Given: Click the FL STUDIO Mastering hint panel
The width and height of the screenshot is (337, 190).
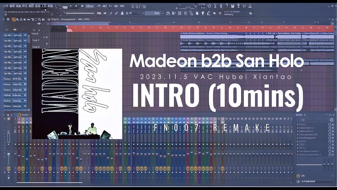Looking at the screenshot, I should (236, 13).
